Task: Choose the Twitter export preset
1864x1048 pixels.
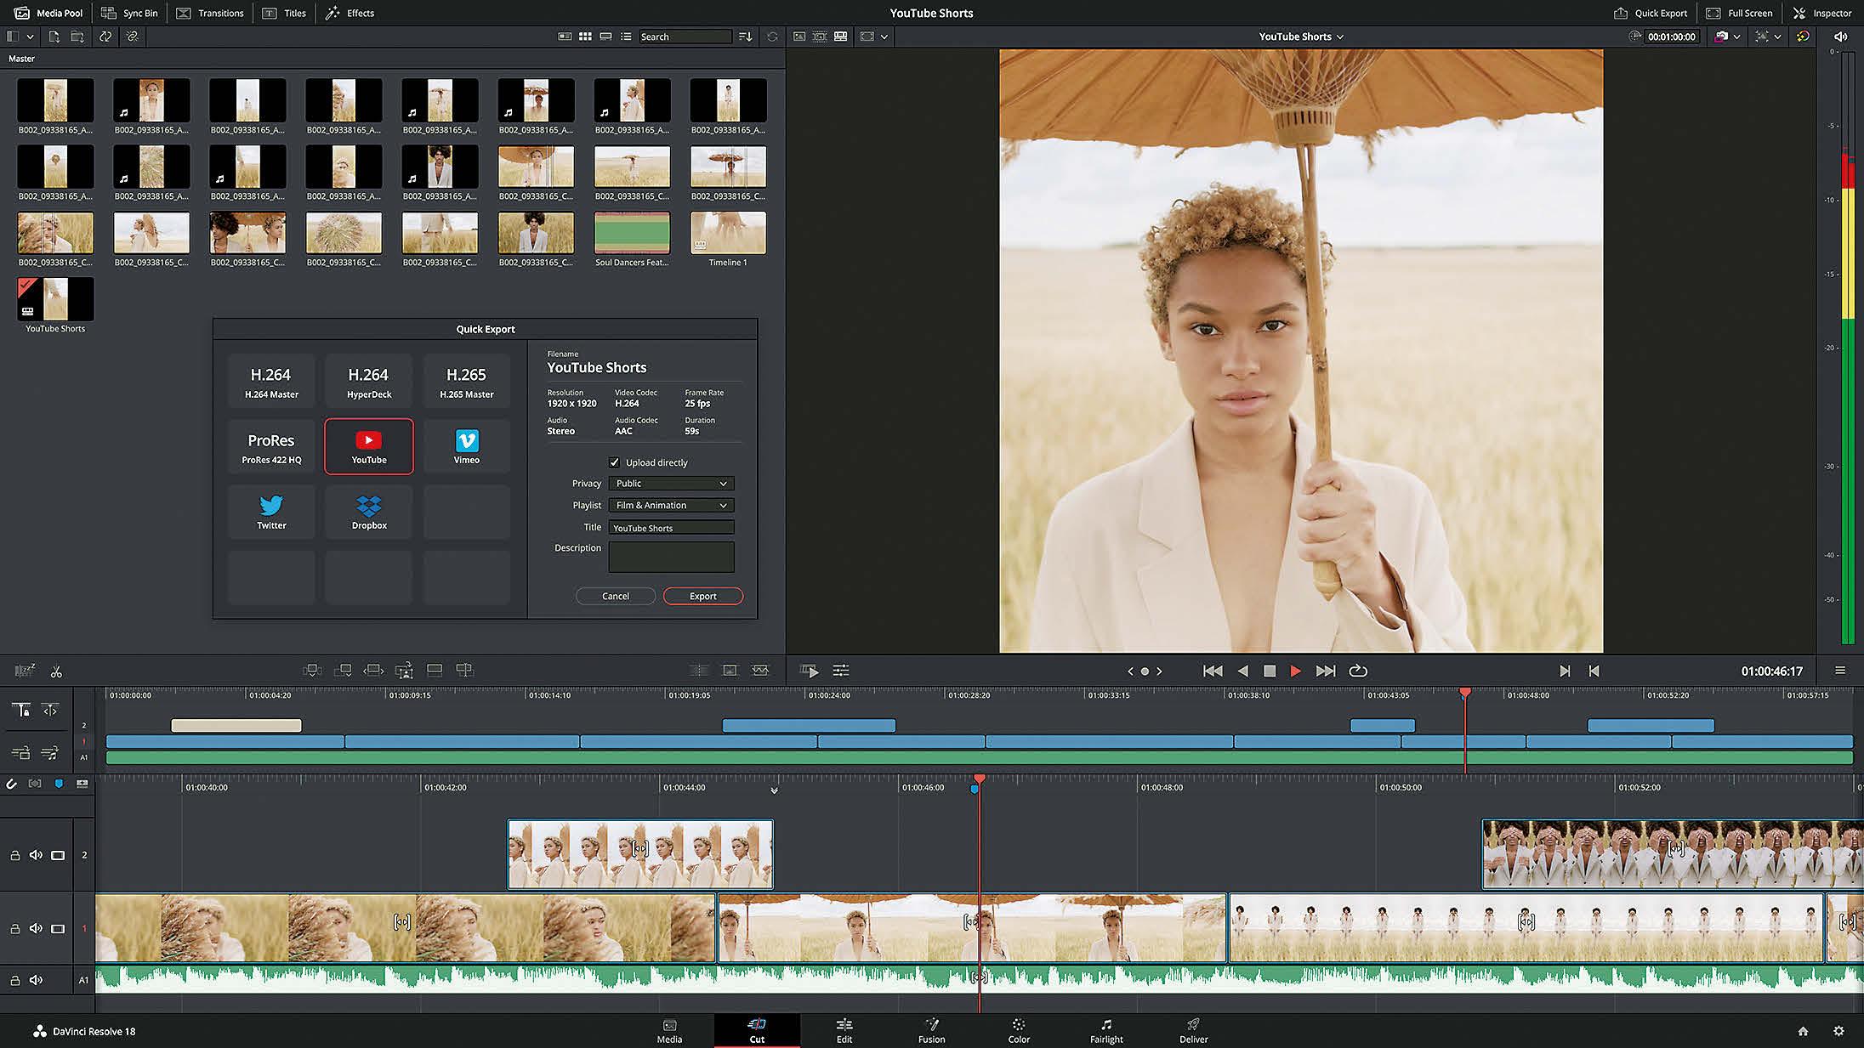Action: 271,512
